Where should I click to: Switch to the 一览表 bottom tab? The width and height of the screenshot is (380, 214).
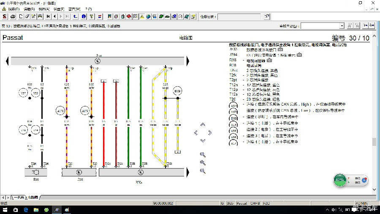pyautogui.click(x=19, y=198)
